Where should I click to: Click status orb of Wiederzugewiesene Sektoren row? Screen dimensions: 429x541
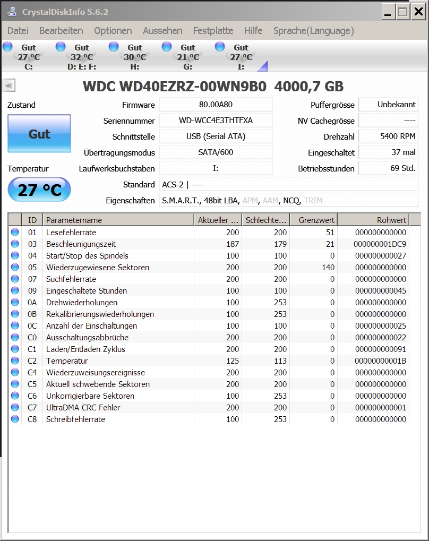click(x=15, y=268)
